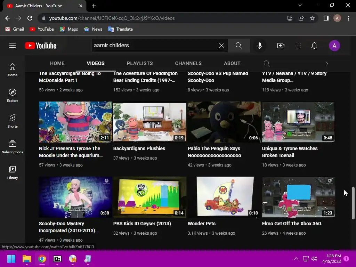Switch to the PLAYLISTS tab
Screen dimensions: 356x267
tap(140, 63)
